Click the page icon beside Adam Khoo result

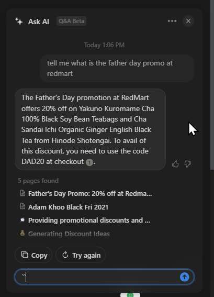[x=22, y=206]
